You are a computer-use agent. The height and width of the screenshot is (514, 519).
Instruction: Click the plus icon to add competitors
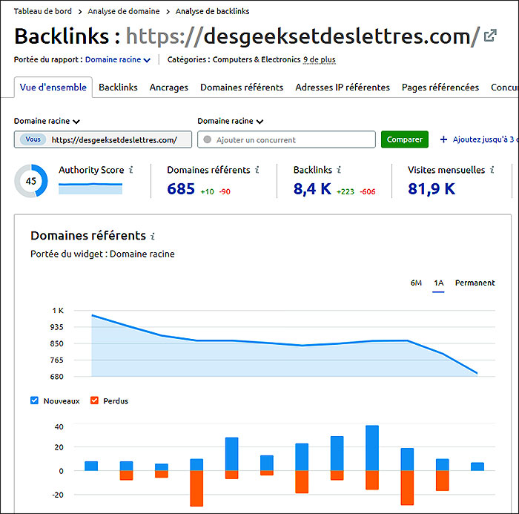[443, 139]
